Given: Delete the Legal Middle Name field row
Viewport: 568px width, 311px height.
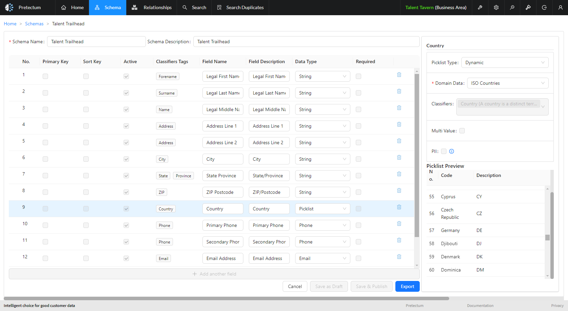Looking at the screenshot, I should [x=399, y=108].
